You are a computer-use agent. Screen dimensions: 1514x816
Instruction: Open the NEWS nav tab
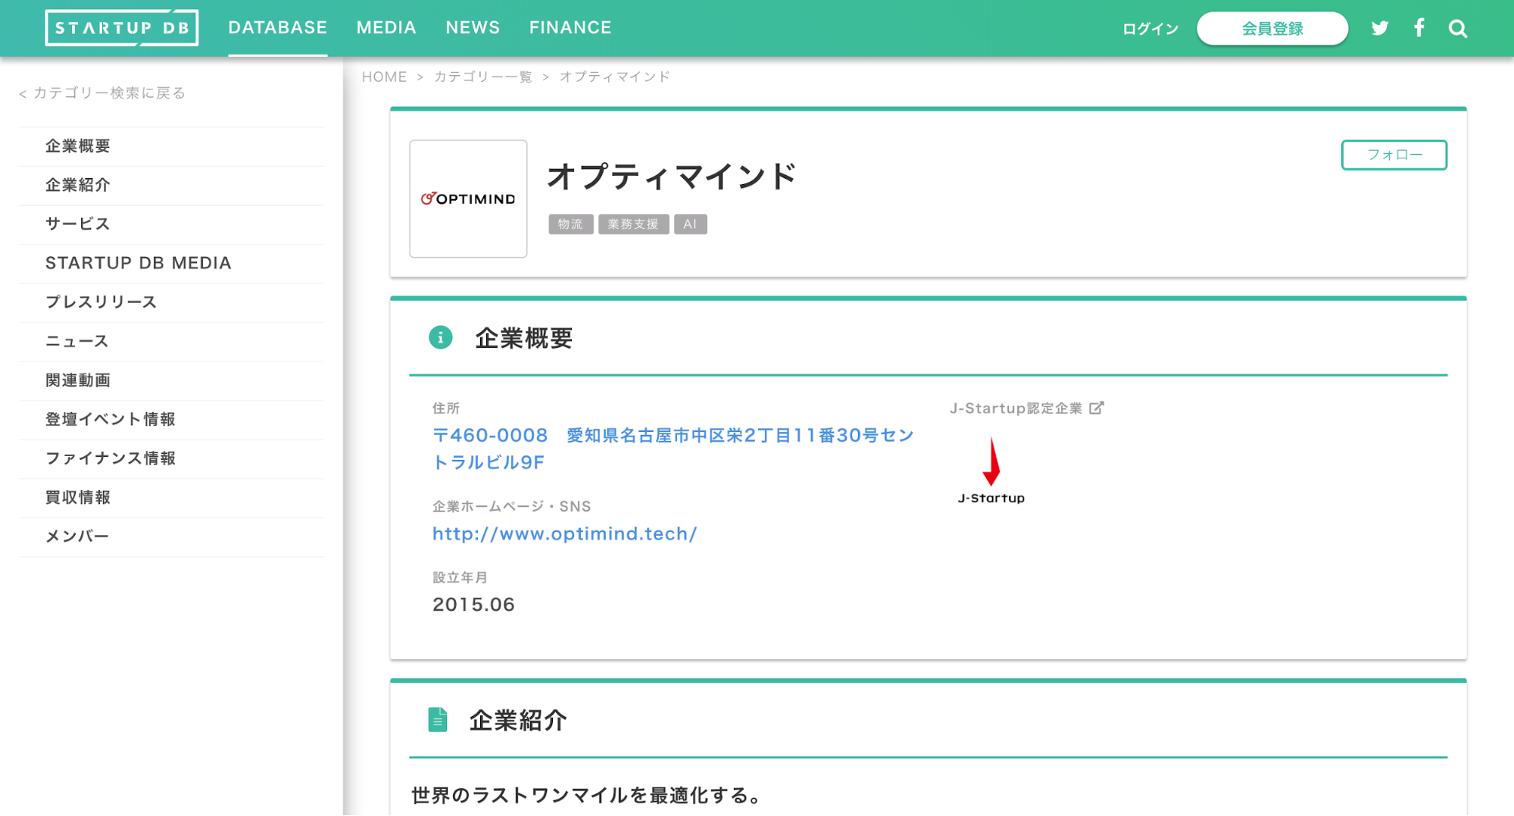(473, 28)
